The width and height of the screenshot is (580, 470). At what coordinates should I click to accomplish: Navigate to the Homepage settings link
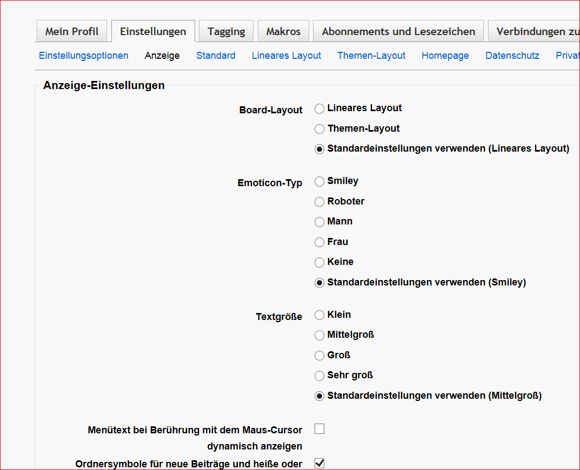pyautogui.click(x=445, y=56)
